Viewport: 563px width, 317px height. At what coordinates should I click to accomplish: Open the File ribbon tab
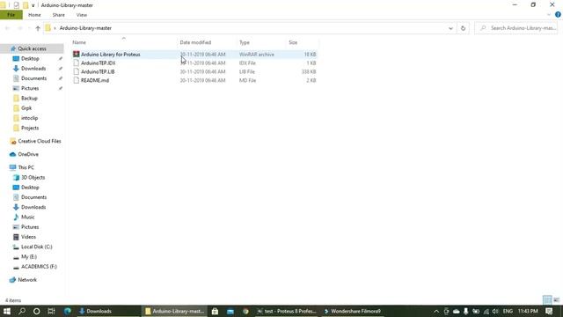(x=11, y=15)
